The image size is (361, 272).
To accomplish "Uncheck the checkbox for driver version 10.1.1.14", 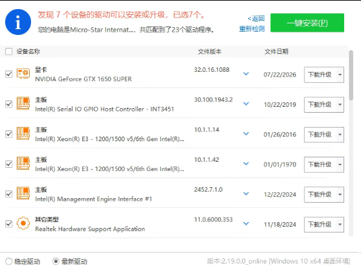I will pyautogui.click(x=9, y=134).
